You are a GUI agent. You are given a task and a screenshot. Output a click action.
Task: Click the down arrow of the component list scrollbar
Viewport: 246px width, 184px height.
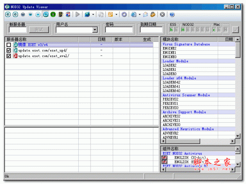[x=238, y=164]
